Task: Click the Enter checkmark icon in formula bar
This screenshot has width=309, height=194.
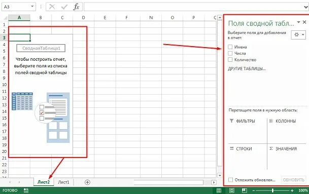Action: [x=64, y=7]
